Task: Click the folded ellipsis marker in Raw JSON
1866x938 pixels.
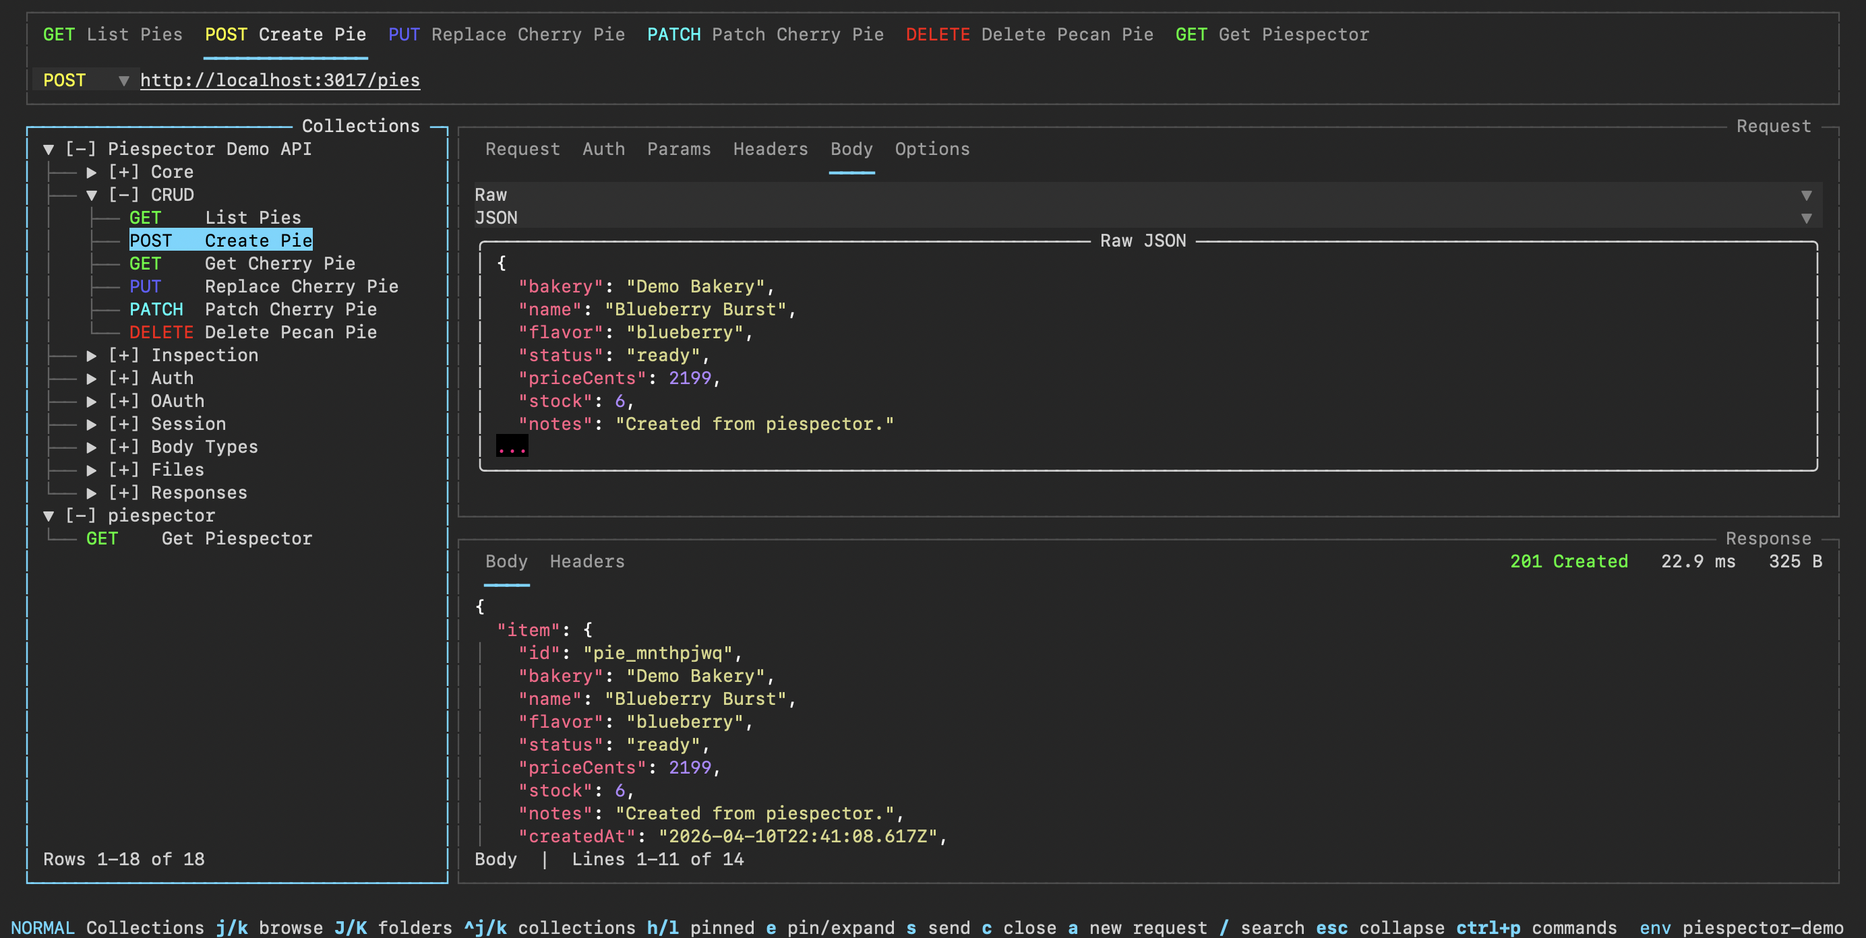Action: (x=512, y=447)
